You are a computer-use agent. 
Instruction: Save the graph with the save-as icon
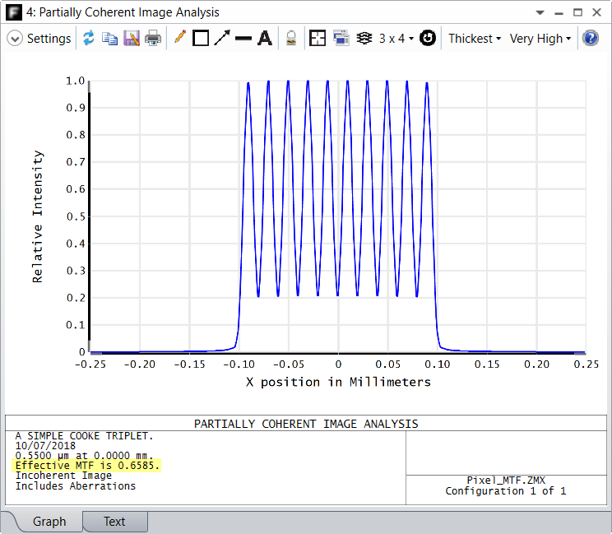point(132,38)
